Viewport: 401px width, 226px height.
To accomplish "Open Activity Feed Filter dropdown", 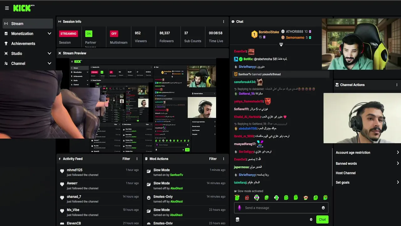I will point(126,159).
